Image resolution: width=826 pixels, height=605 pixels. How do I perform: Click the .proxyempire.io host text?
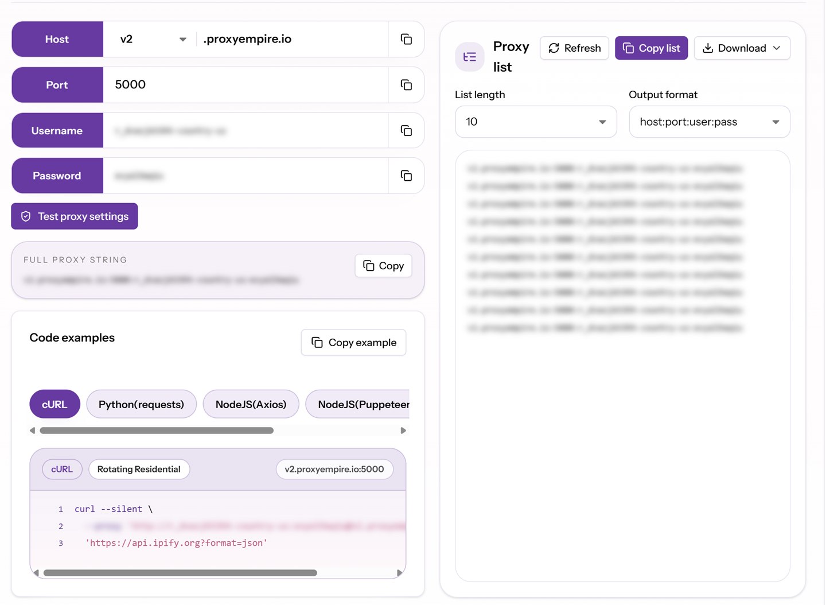(247, 39)
